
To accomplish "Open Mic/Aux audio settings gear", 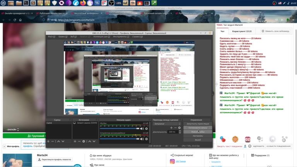I will click(147, 128).
